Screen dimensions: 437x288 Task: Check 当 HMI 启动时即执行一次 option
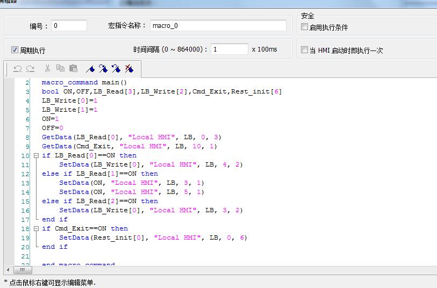pos(305,50)
